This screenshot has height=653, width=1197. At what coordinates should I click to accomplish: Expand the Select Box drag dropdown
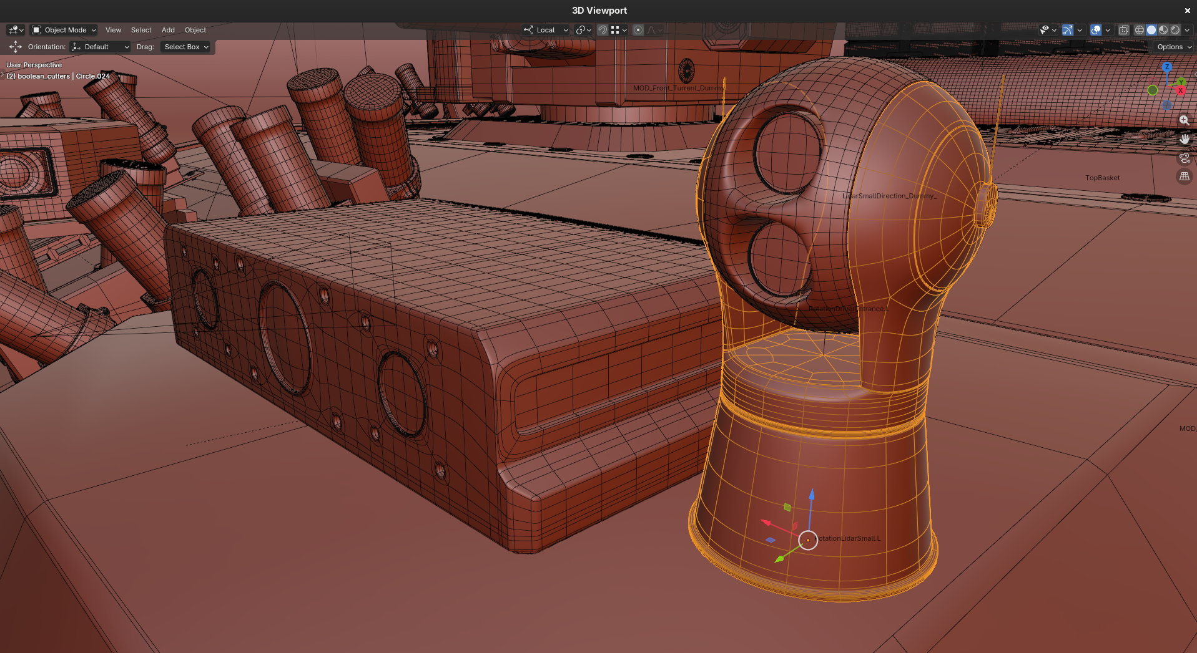coord(186,47)
